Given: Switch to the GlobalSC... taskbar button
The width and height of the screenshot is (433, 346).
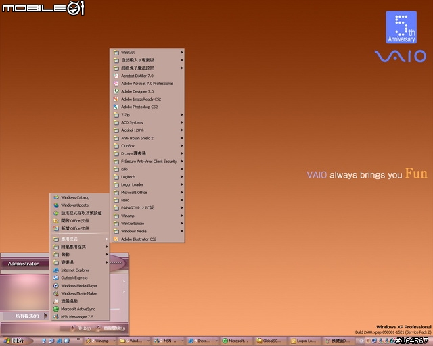Looking at the screenshot, I should pyautogui.click(x=271, y=341).
